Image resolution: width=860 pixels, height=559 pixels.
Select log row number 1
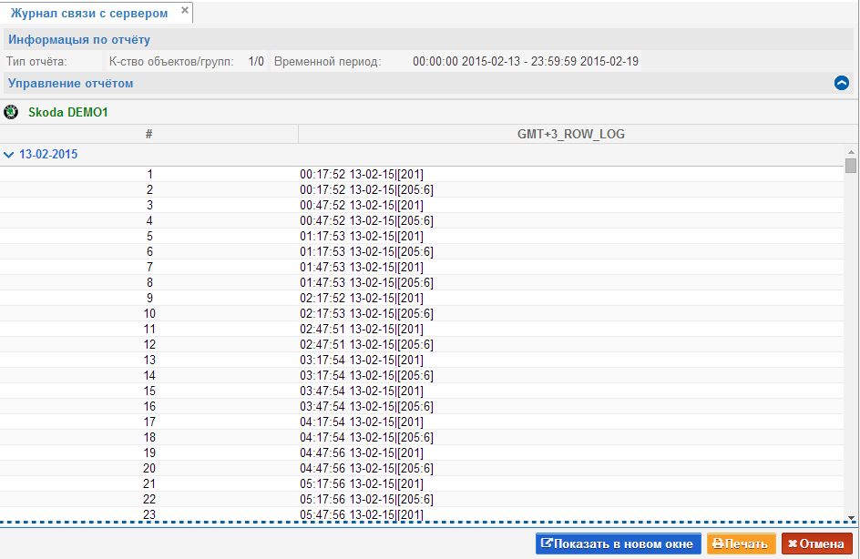point(362,174)
